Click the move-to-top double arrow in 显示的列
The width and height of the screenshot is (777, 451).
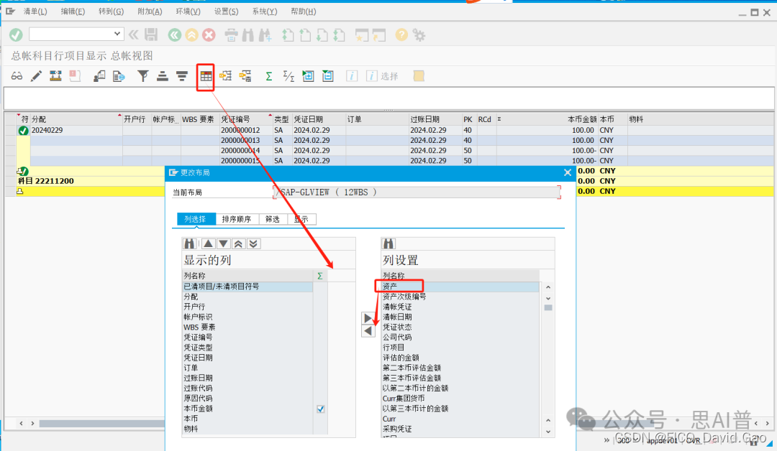(x=239, y=244)
